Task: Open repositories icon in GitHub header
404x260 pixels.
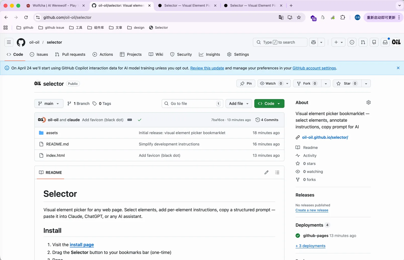Action: (374, 42)
